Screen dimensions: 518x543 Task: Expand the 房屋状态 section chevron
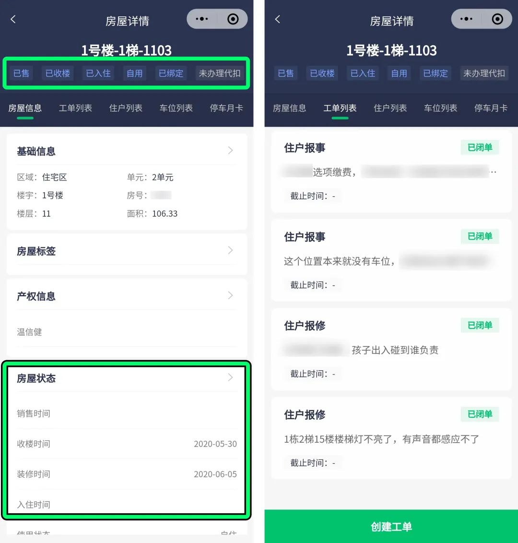click(x=231, y=377)
